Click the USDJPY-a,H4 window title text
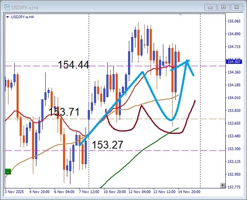The image size is (247, 200). pos(25,7)
